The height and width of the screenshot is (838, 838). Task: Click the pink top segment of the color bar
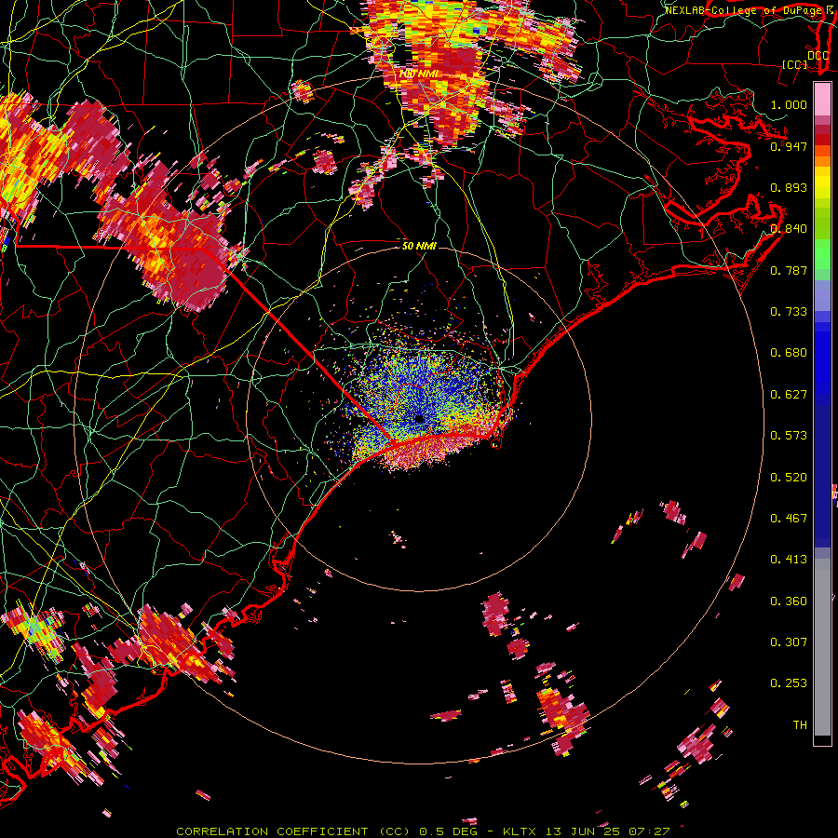pyautogui.click(x=822, y=100)
